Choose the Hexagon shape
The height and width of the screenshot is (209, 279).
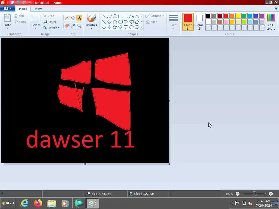tap(120, 22)
